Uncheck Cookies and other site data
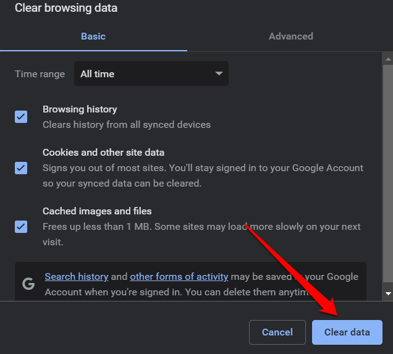Viewport: 393px width, 354px height. coord(21,167)
